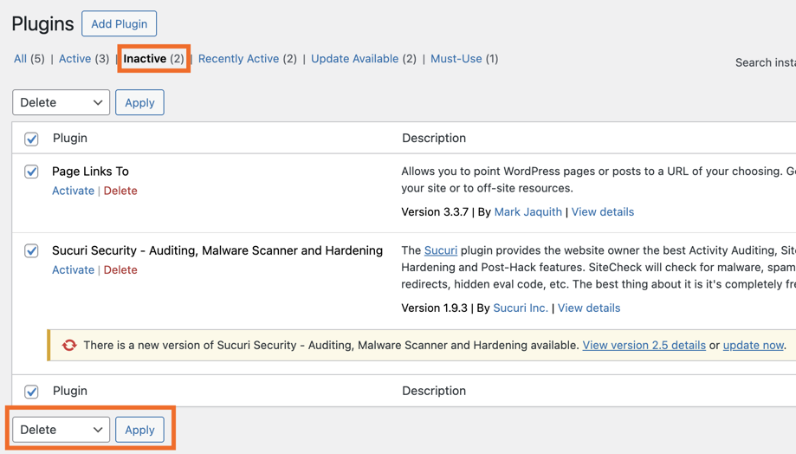This screenshot has height=454, width=796.
Task: Open the bottom bulk actions Delete dropdown
Action: 61,430
